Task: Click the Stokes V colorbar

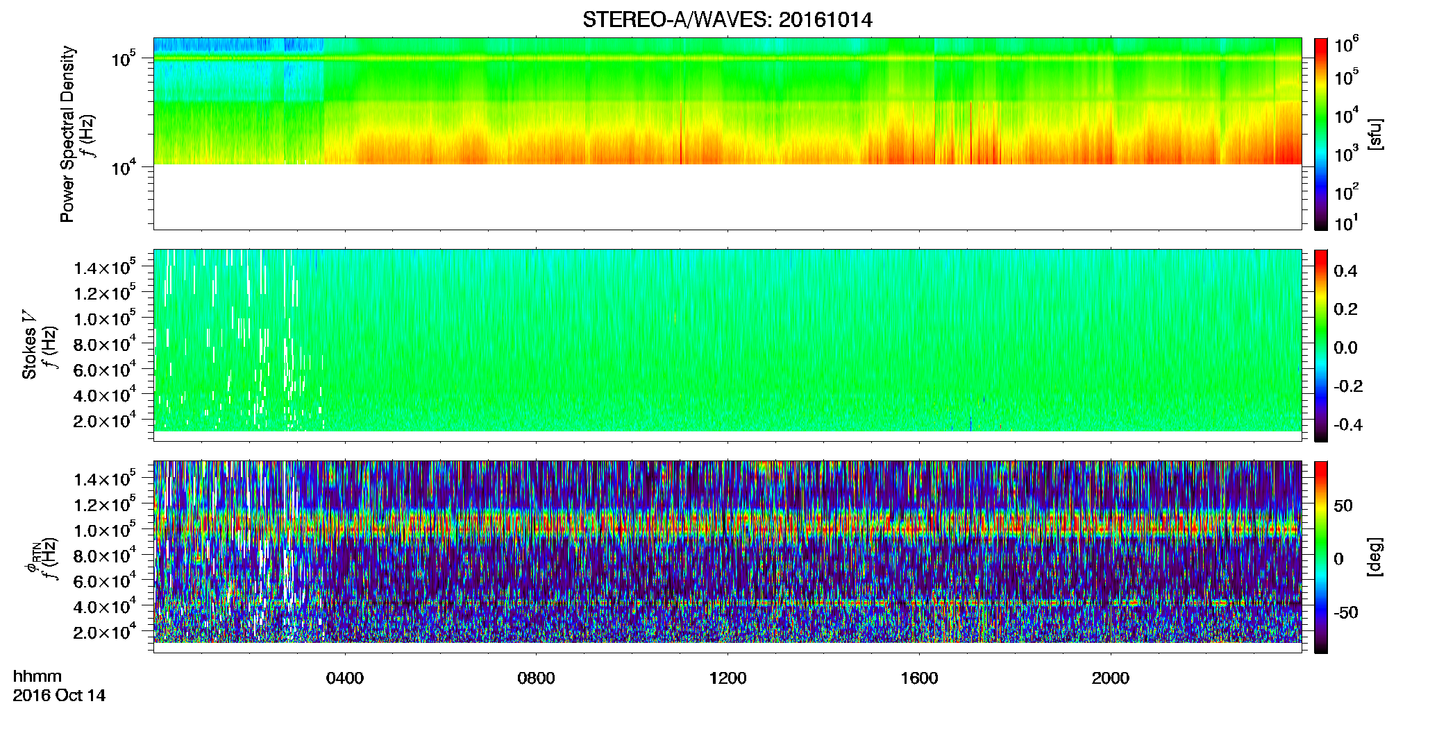Action: [1320, 345]
